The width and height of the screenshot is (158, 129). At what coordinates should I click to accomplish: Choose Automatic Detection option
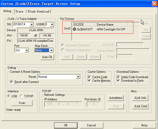[63, 45]
